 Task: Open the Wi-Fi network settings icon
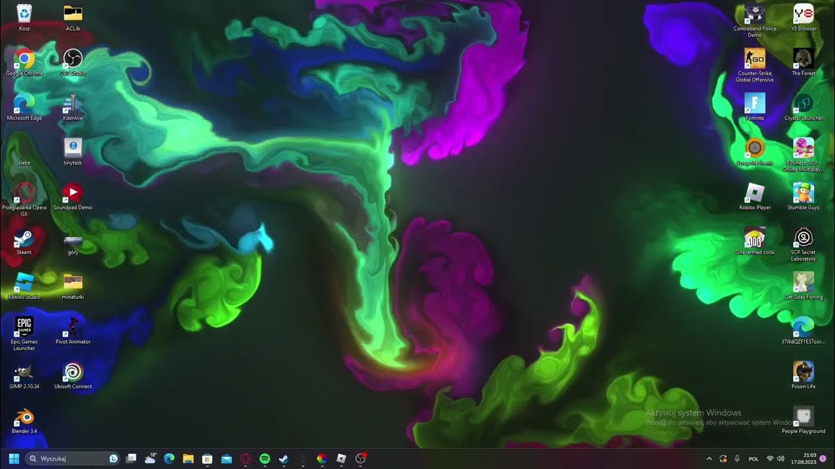[x=770, y=459]
